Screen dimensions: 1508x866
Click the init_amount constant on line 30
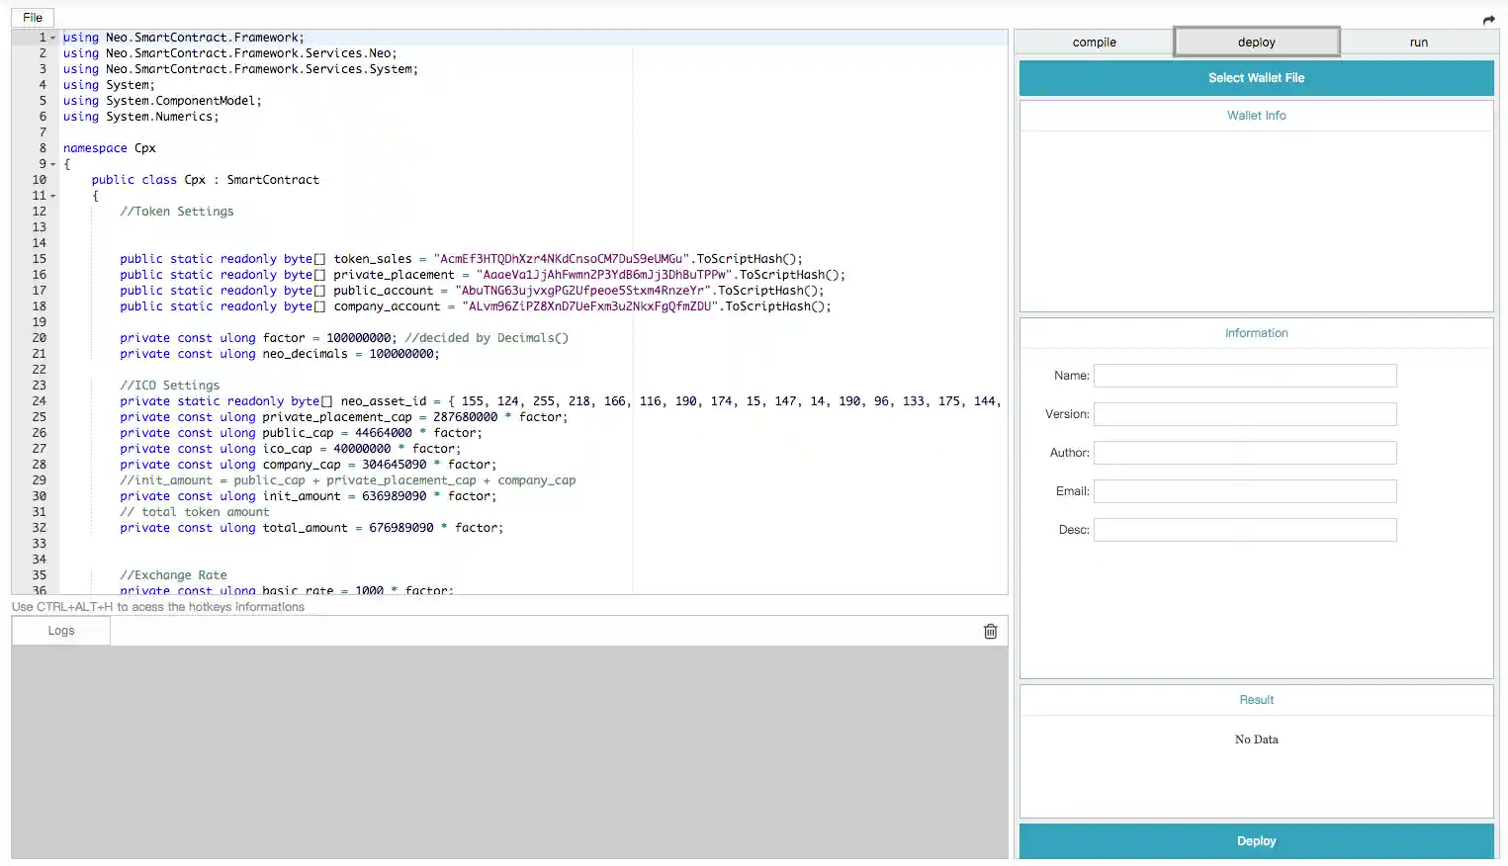coord(302,496)
